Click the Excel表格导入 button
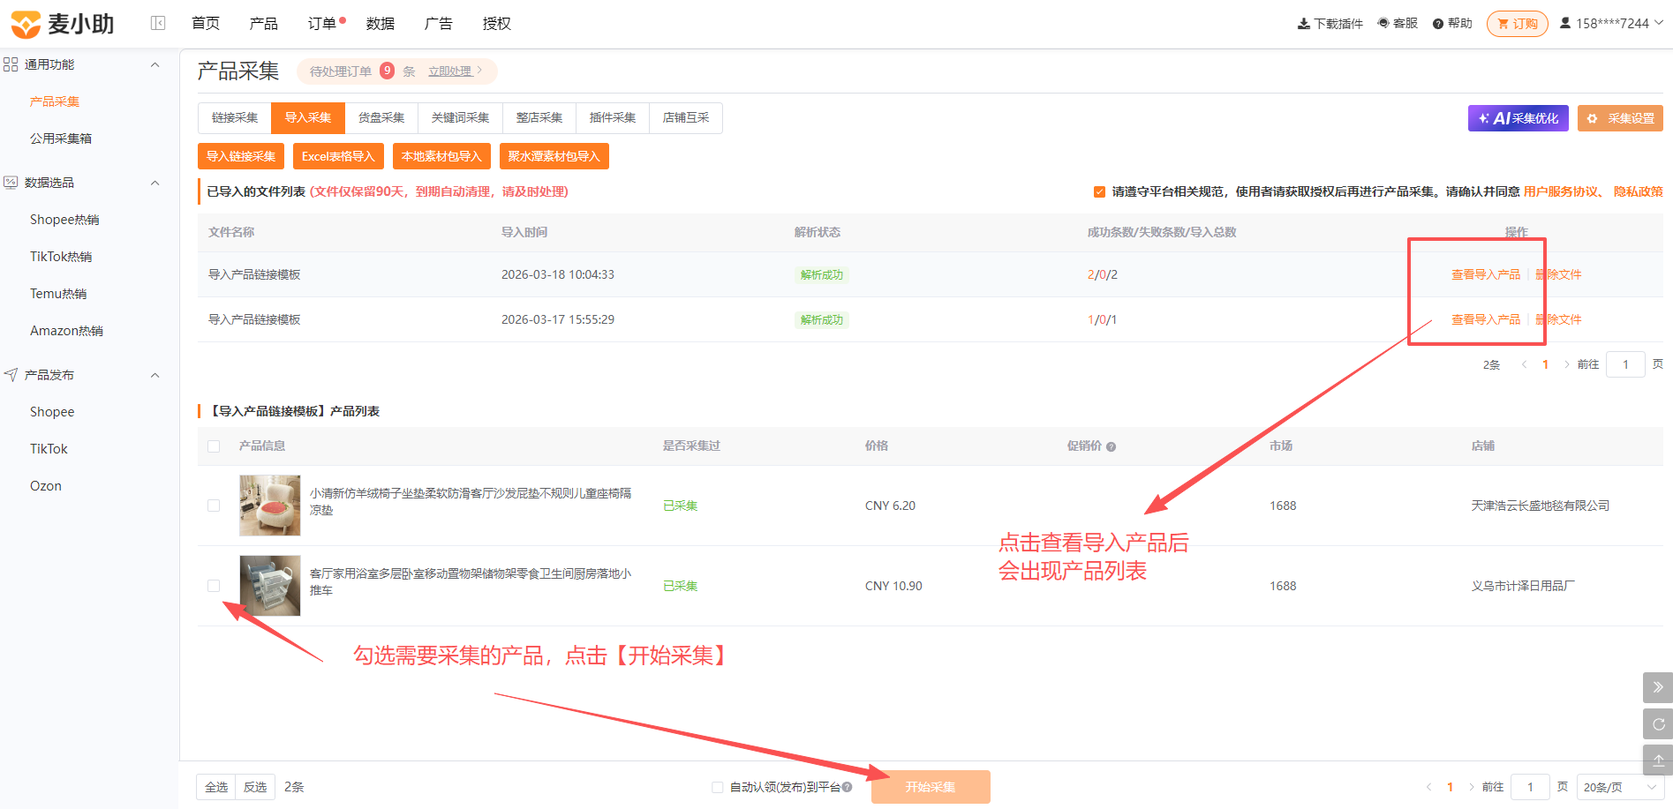The image size is (1673, 809). pyautogui.click(x=338, y=156)
